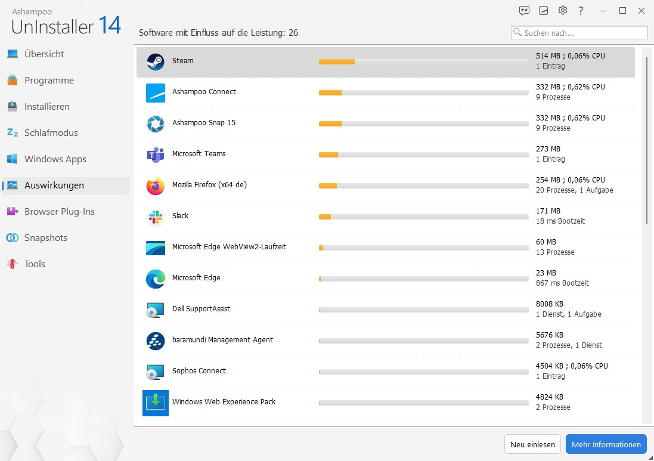Image resolution: width=654 pixels, height=461 pixels.
Task: Click the Steam app icon
Action: [156, 62]
